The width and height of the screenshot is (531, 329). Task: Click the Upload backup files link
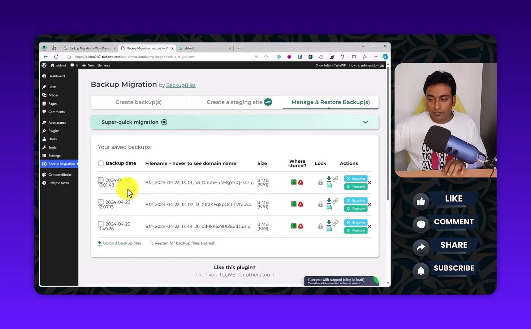click(122, 243)
